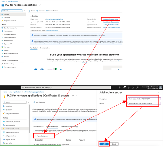163x147 pixels.
Task: Click the client secret Description field
Action: [x=144, y=99]
